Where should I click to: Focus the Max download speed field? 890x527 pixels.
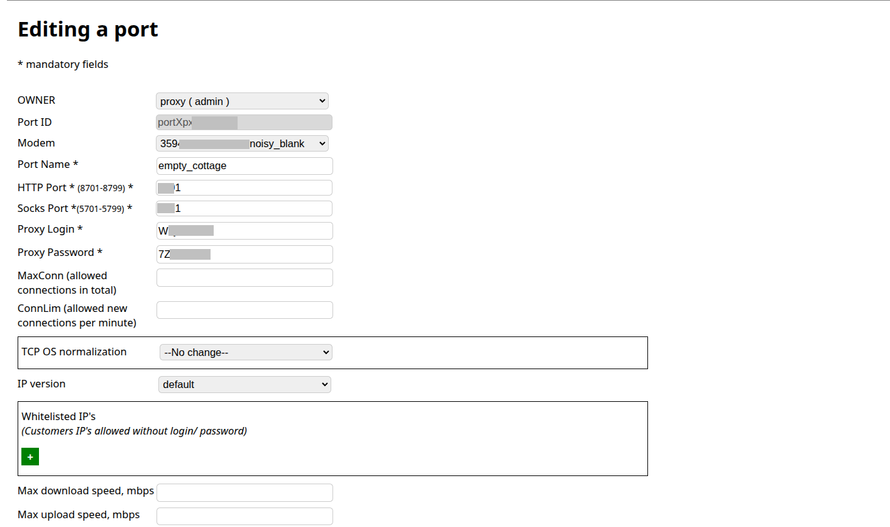244,492
